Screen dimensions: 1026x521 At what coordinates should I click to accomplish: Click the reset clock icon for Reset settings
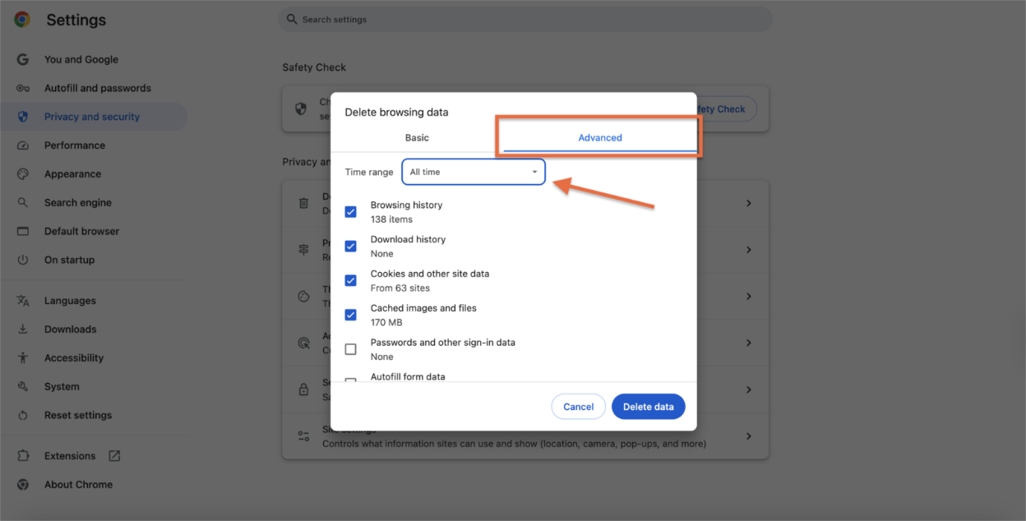pyautogui.click(x=23, y=415)
